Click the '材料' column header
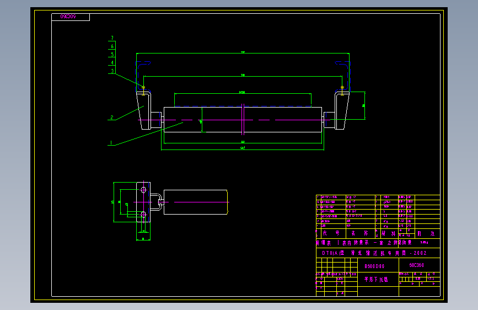Image resolution: width=478 pixels, height=310 pixels. [x=388, y=233]
